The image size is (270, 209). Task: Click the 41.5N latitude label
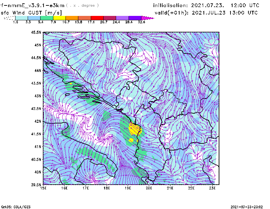click(x=36, y=134)
